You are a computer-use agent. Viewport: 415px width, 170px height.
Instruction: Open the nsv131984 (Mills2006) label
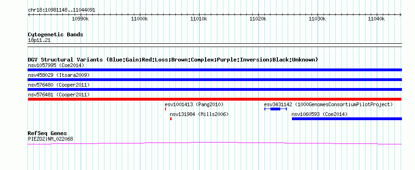pos(199,114)
